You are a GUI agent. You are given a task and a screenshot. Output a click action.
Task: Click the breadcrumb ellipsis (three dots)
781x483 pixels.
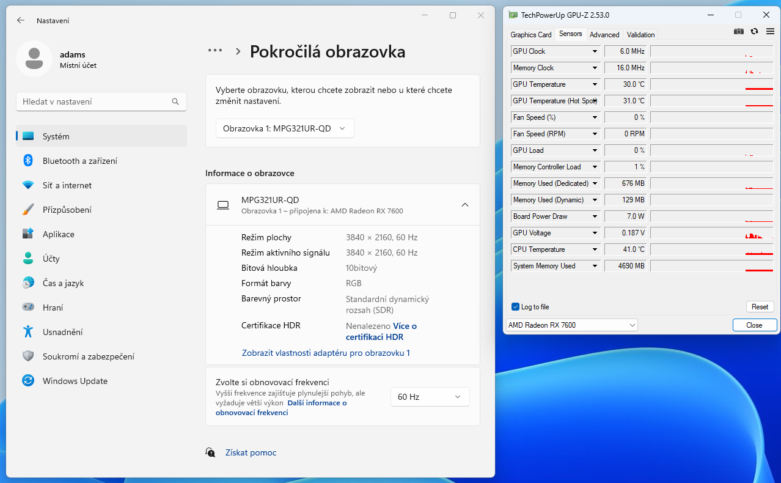[215, 51]
